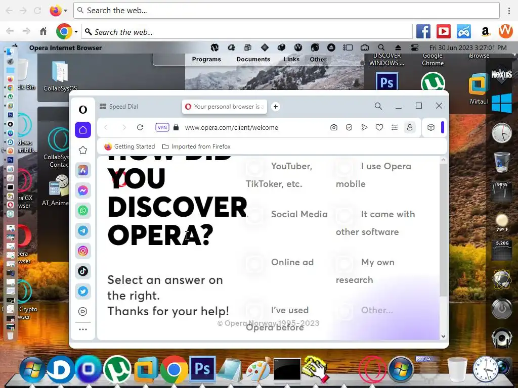Viewport: 518px width, 388px height.
Task: Open Programs desktop menu
Action: (x=206, y=60)
